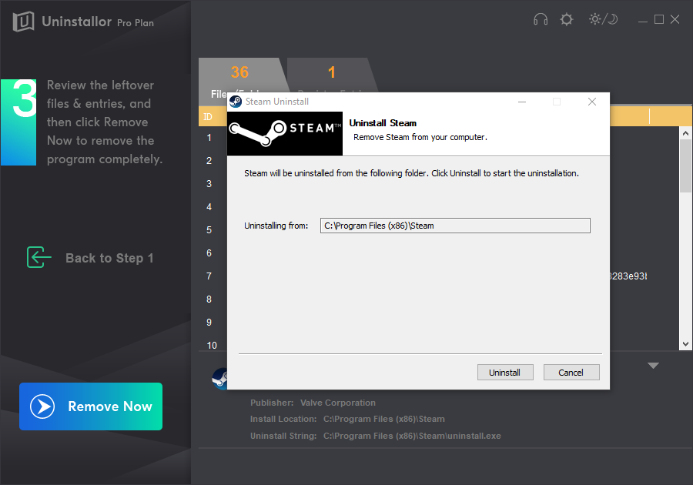The height and width of the screenshot is (485, 693).
Task: Click the Install Location path text
Action: tap(383, 419)
